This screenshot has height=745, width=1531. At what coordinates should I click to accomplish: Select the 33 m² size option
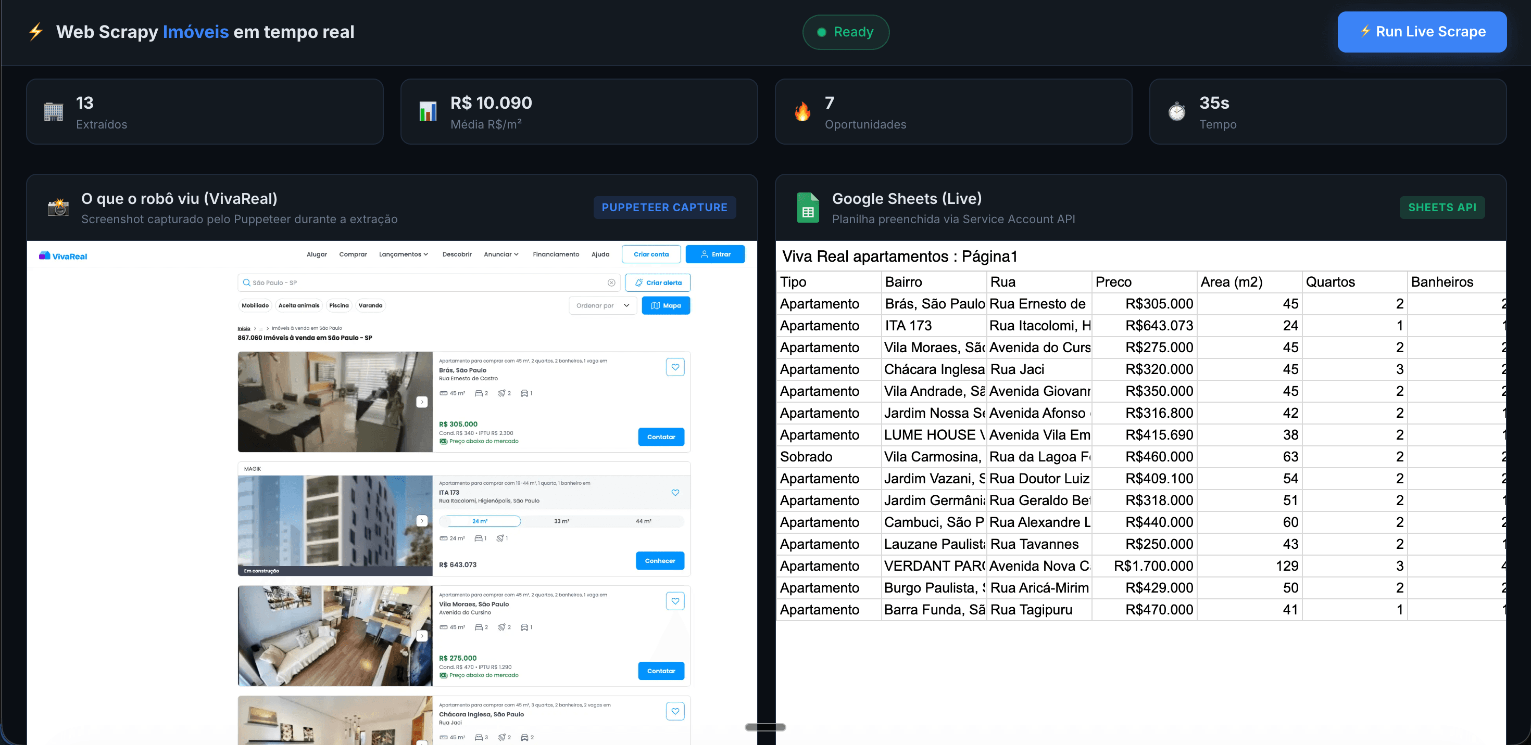(x=562, y=521)
